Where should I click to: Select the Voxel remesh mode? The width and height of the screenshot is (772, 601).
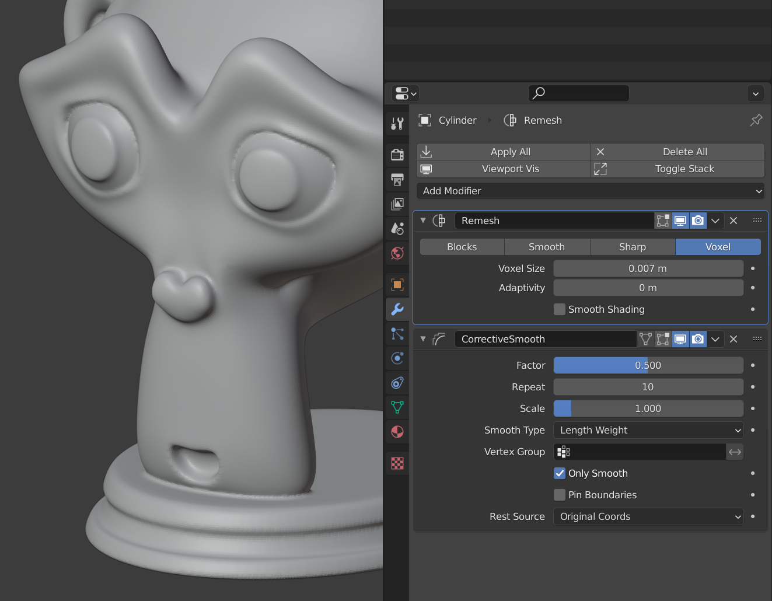(718, 247)
